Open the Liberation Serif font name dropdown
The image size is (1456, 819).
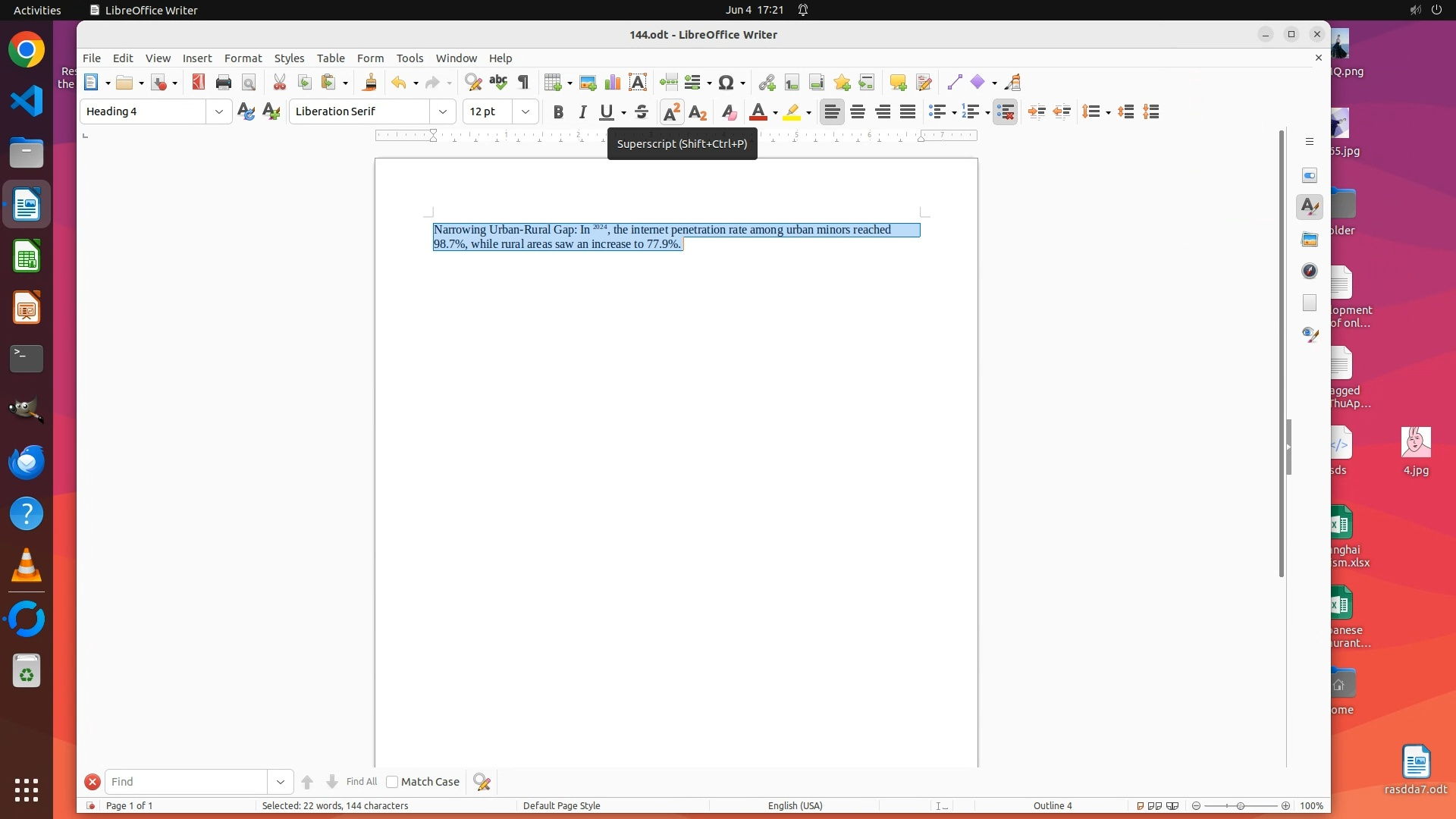click(x=443, y=111)
